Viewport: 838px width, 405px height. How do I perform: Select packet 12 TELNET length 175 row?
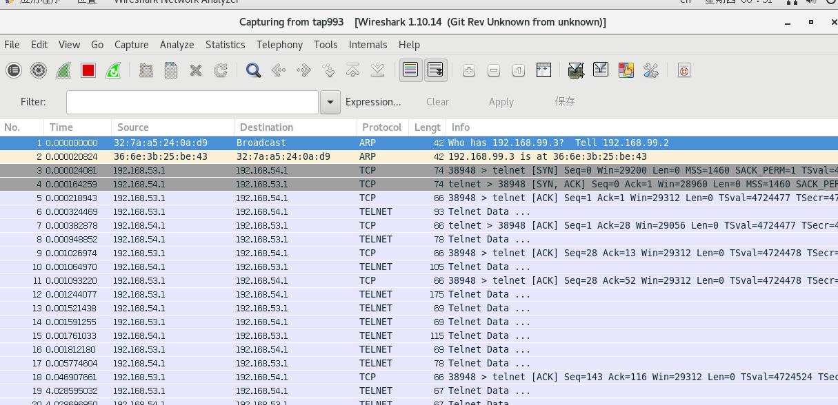(419, 294)
